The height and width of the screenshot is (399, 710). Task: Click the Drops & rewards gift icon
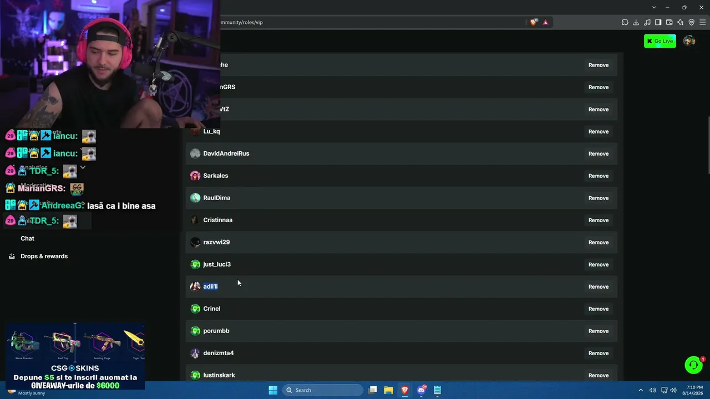click(12, 256)
